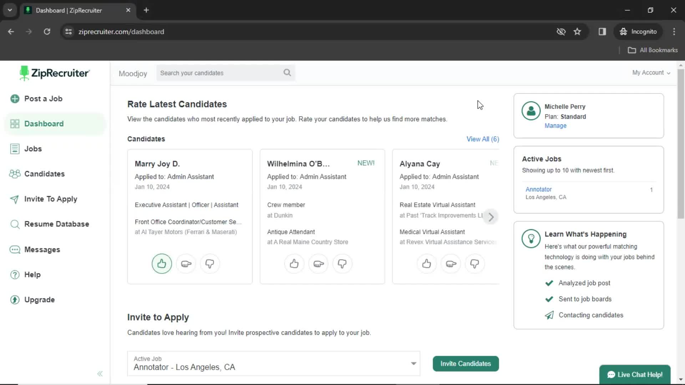Open Active Job dropdown selector
Viewport: 685px width, 385px height.
(x=413, y=363)
